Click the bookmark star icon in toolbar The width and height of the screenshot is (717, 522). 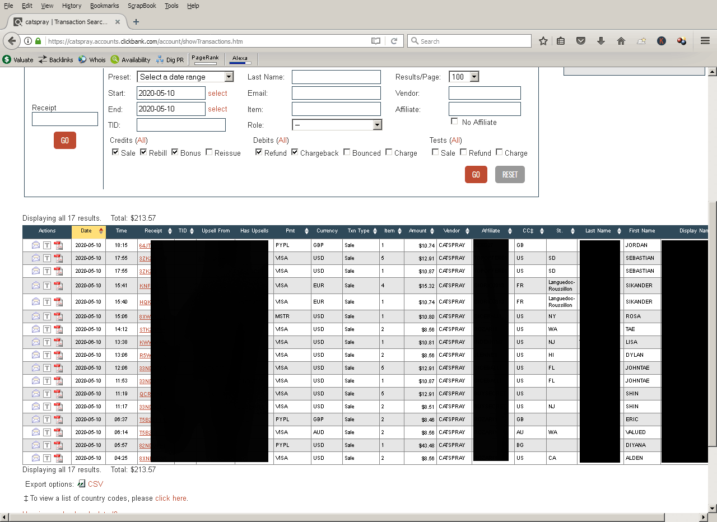tap(543, 41)
